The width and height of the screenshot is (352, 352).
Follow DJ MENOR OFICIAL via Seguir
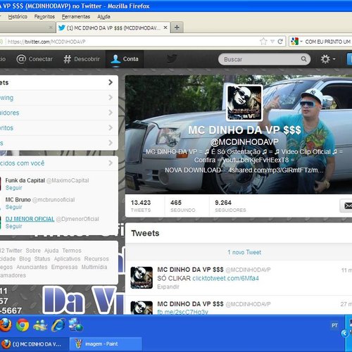tap(13, 226)
